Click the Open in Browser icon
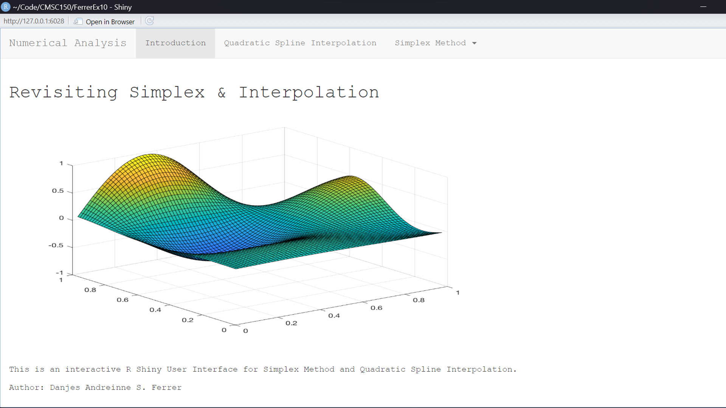 (78, 22)
